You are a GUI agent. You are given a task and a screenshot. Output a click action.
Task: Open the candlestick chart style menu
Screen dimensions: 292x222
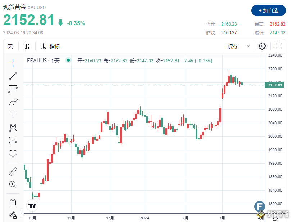pyautogui.click(x=27, y=46)
